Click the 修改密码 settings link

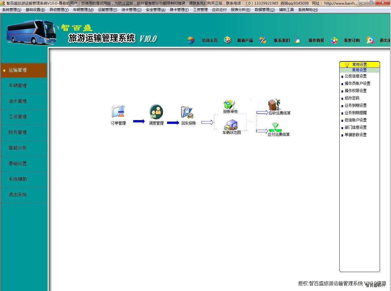tap(352, 98)
